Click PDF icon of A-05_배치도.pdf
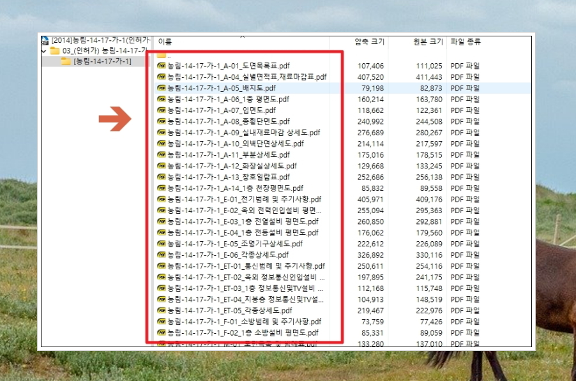Viewport: 576px width, 381px height. click(x=162, y=87)
